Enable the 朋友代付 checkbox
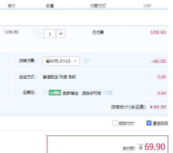The height and width of the screenshot is (153, 173). tap(115, 123)
